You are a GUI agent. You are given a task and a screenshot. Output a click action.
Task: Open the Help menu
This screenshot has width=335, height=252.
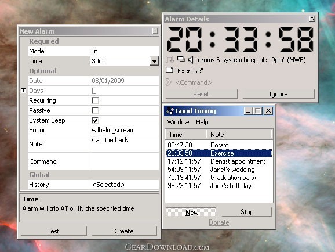202,122
